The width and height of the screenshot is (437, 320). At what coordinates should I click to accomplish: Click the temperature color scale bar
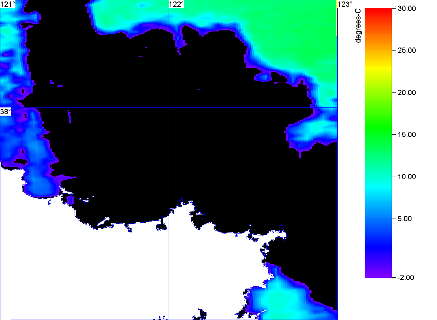[x=378, y=143]
